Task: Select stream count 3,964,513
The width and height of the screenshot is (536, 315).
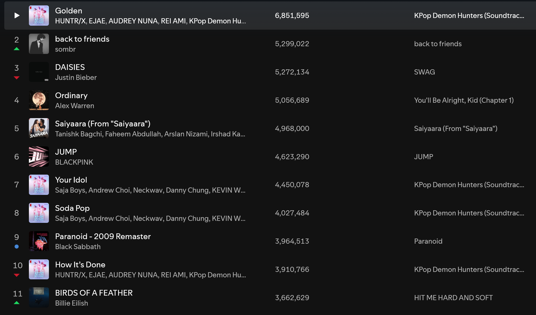Action: [292, 241]
